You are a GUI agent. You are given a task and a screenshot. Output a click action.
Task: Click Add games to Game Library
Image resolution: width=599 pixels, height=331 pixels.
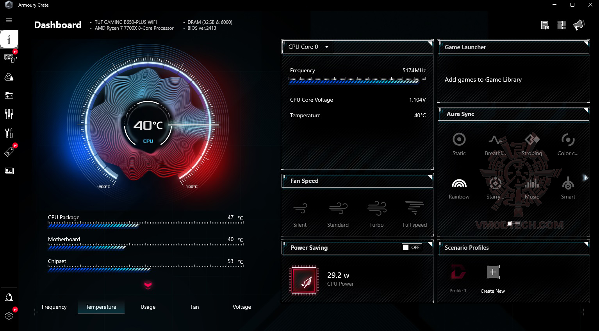(x=483, y=80)
